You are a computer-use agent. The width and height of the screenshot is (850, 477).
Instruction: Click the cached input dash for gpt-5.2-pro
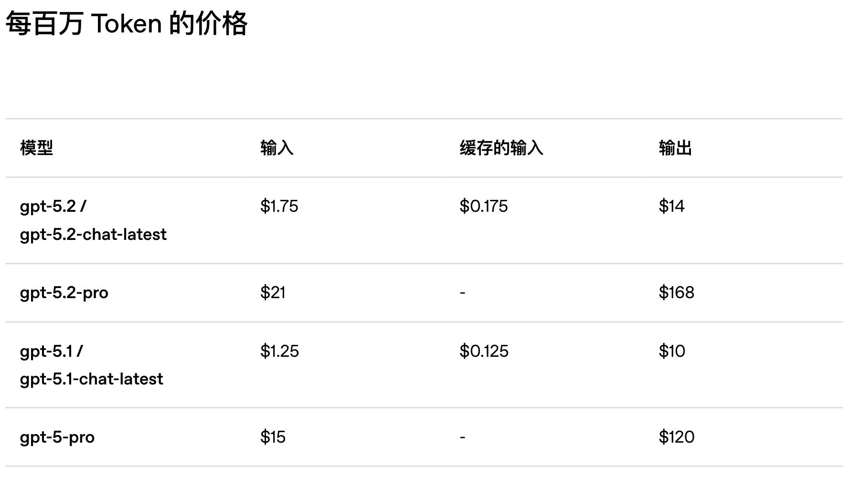pos(462,292)
